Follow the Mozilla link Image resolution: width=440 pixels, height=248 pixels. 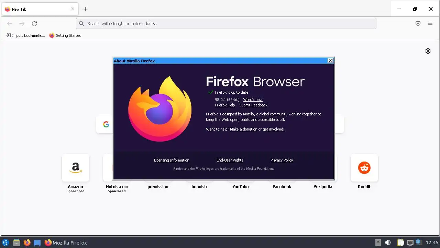tap(249, 114)
